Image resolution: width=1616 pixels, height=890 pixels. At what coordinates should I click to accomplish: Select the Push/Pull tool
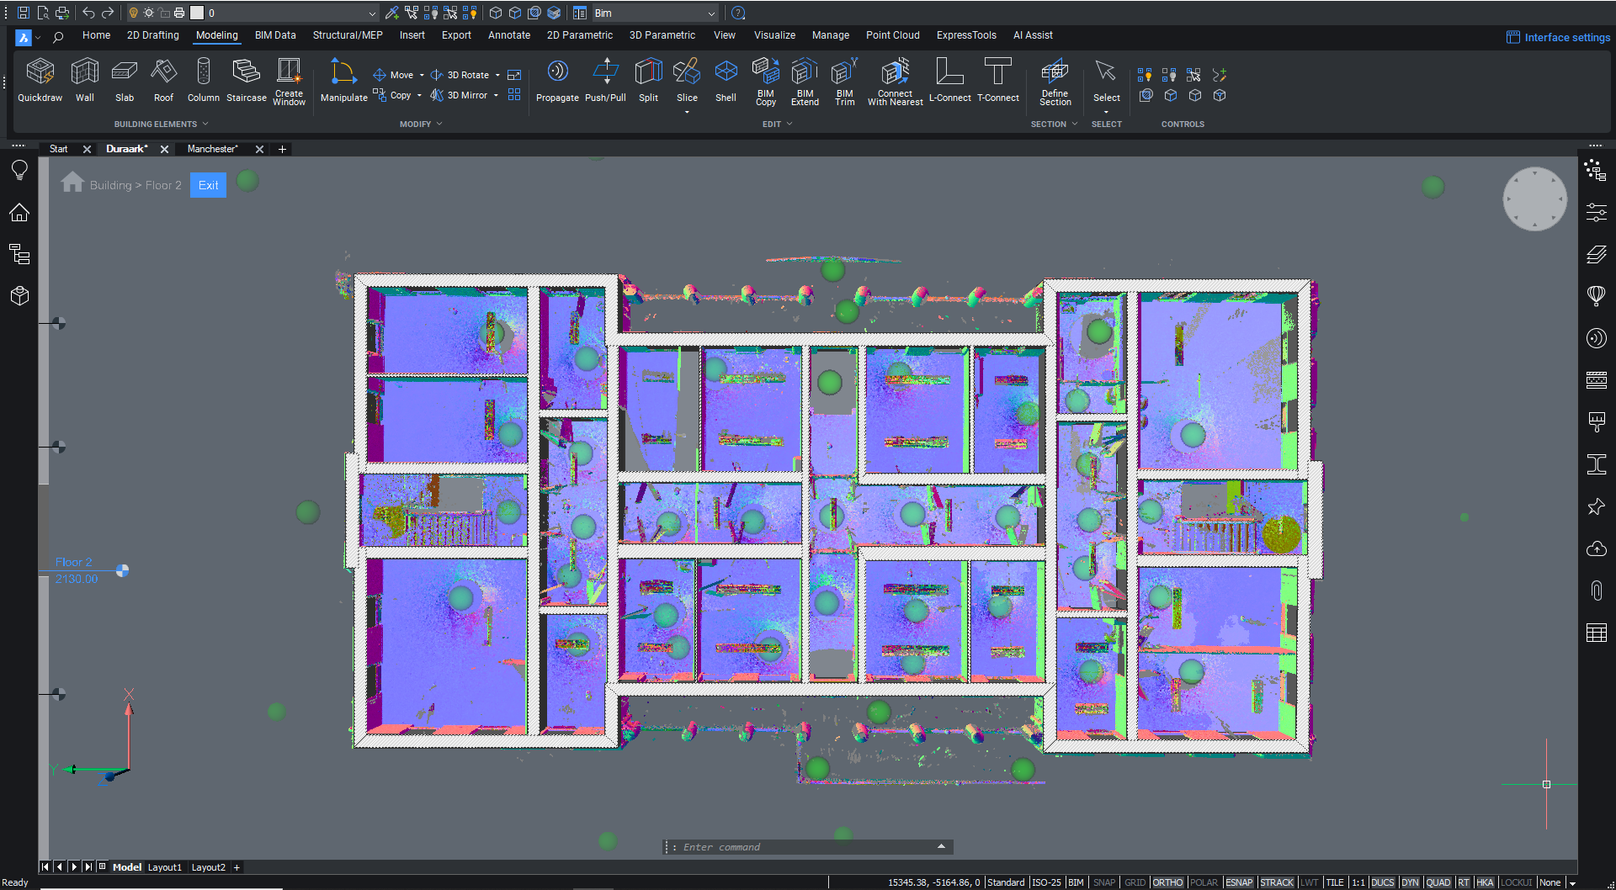pos(605,80)
